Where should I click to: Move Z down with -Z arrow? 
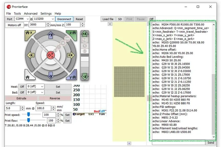tap(85, 77)
